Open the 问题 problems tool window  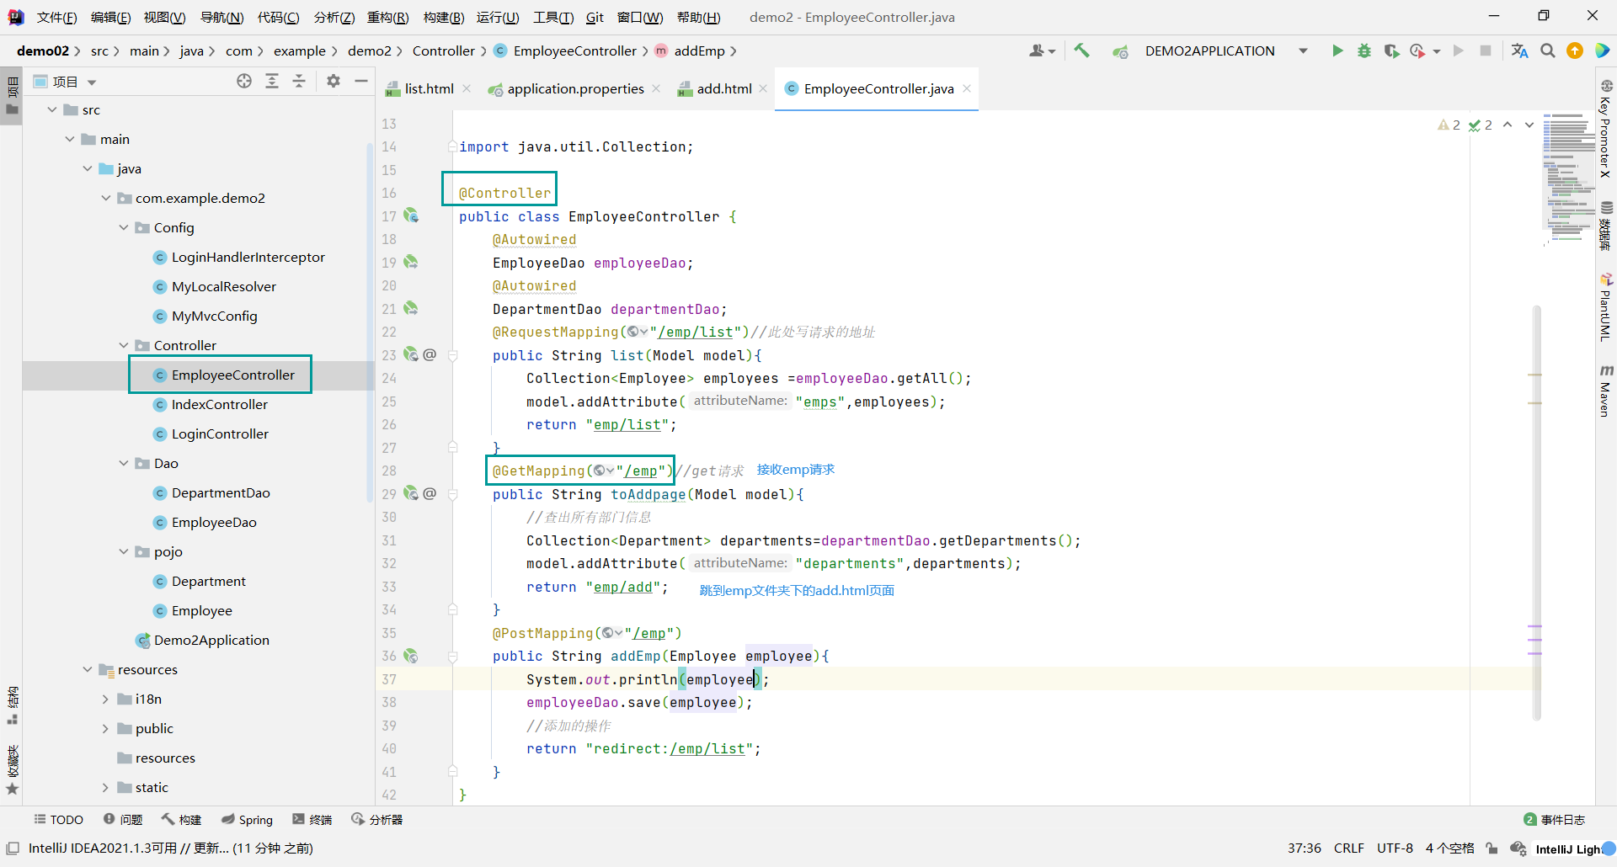pyautogui.click(x=123, y=819)
